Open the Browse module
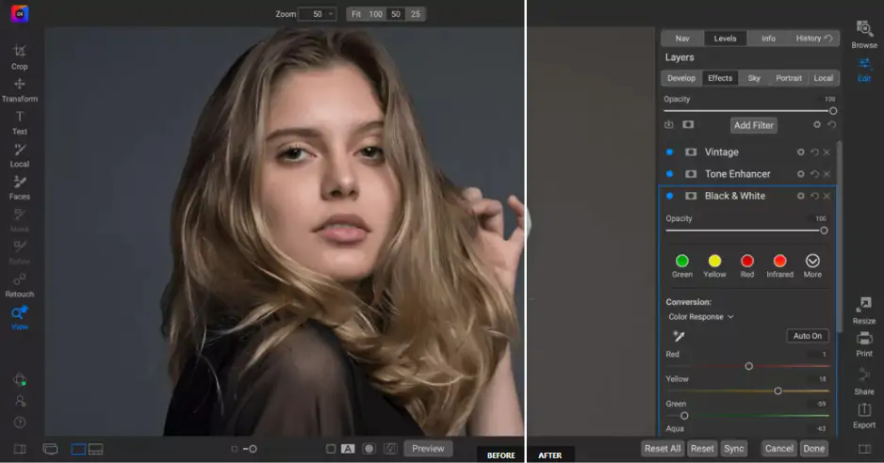 863,30
